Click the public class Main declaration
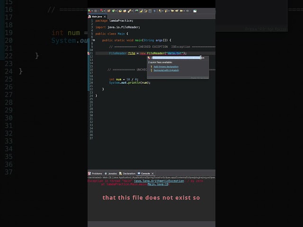The height and width of the screenshot is (227, 303). tap(112, 34)
